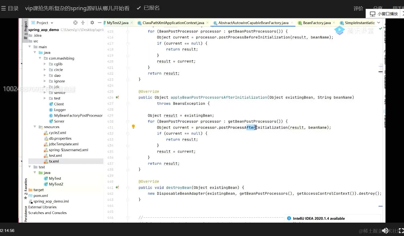Select cycle2.xml in project tree
This screenshot has width=404, height=236.
[x=57, y=133]
